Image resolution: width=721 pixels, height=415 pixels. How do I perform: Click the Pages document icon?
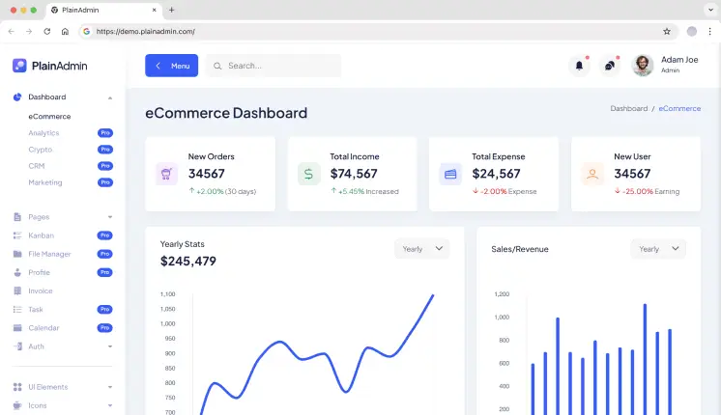(x=17, y=217)
